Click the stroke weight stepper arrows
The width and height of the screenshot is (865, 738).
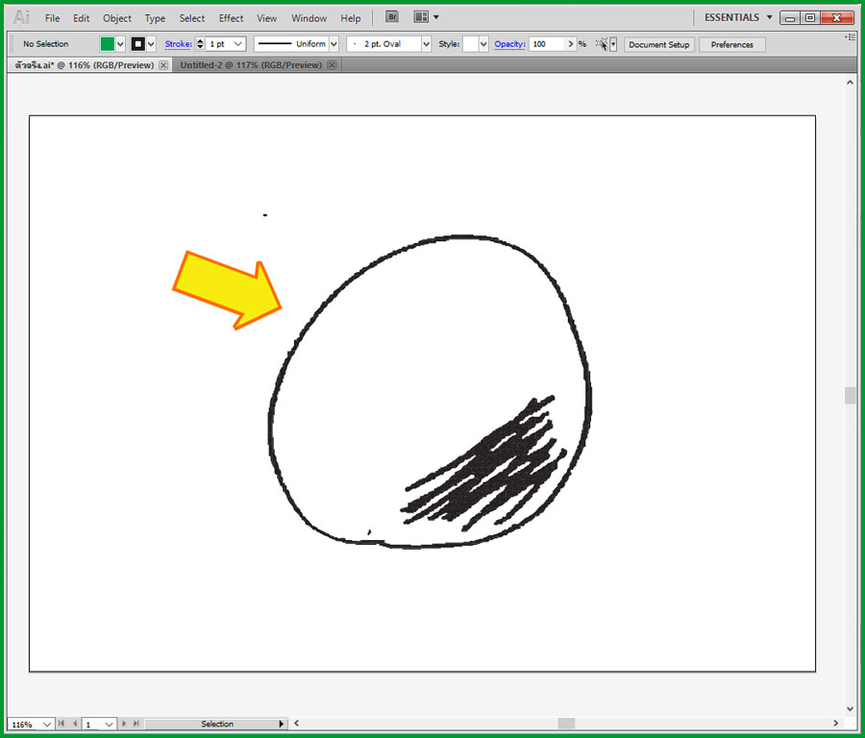click(x=200, y=43)
